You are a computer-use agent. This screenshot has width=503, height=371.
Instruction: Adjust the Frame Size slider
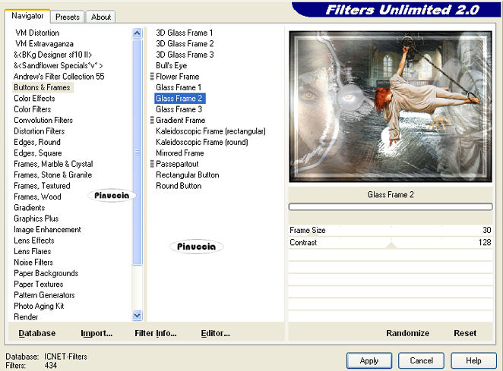(x=391, y=230)
